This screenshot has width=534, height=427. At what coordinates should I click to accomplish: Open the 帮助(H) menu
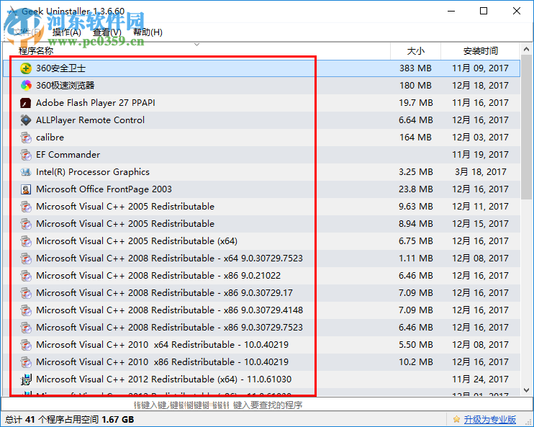(x=148, y=32)
